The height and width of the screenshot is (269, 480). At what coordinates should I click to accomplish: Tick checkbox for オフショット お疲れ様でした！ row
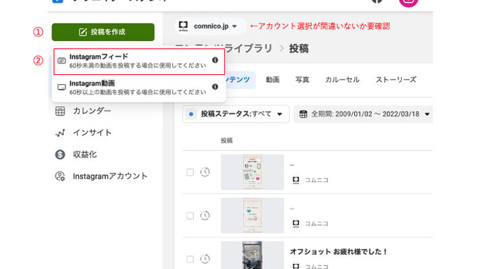[x=190, y=259]
